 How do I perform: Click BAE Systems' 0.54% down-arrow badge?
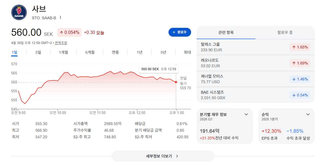coord(300,95)
